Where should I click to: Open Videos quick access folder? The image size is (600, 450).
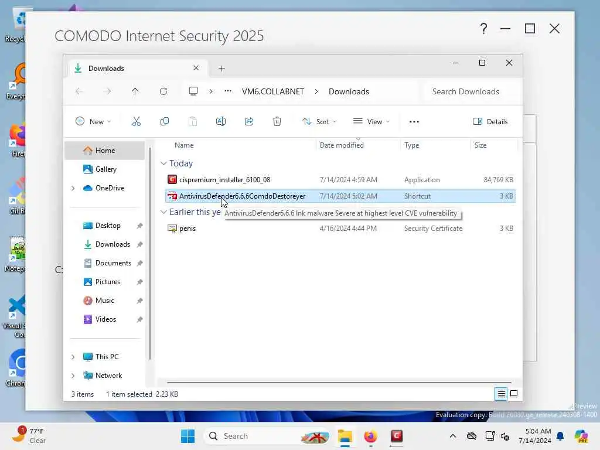pyautogui.click(x=104, y=319)
